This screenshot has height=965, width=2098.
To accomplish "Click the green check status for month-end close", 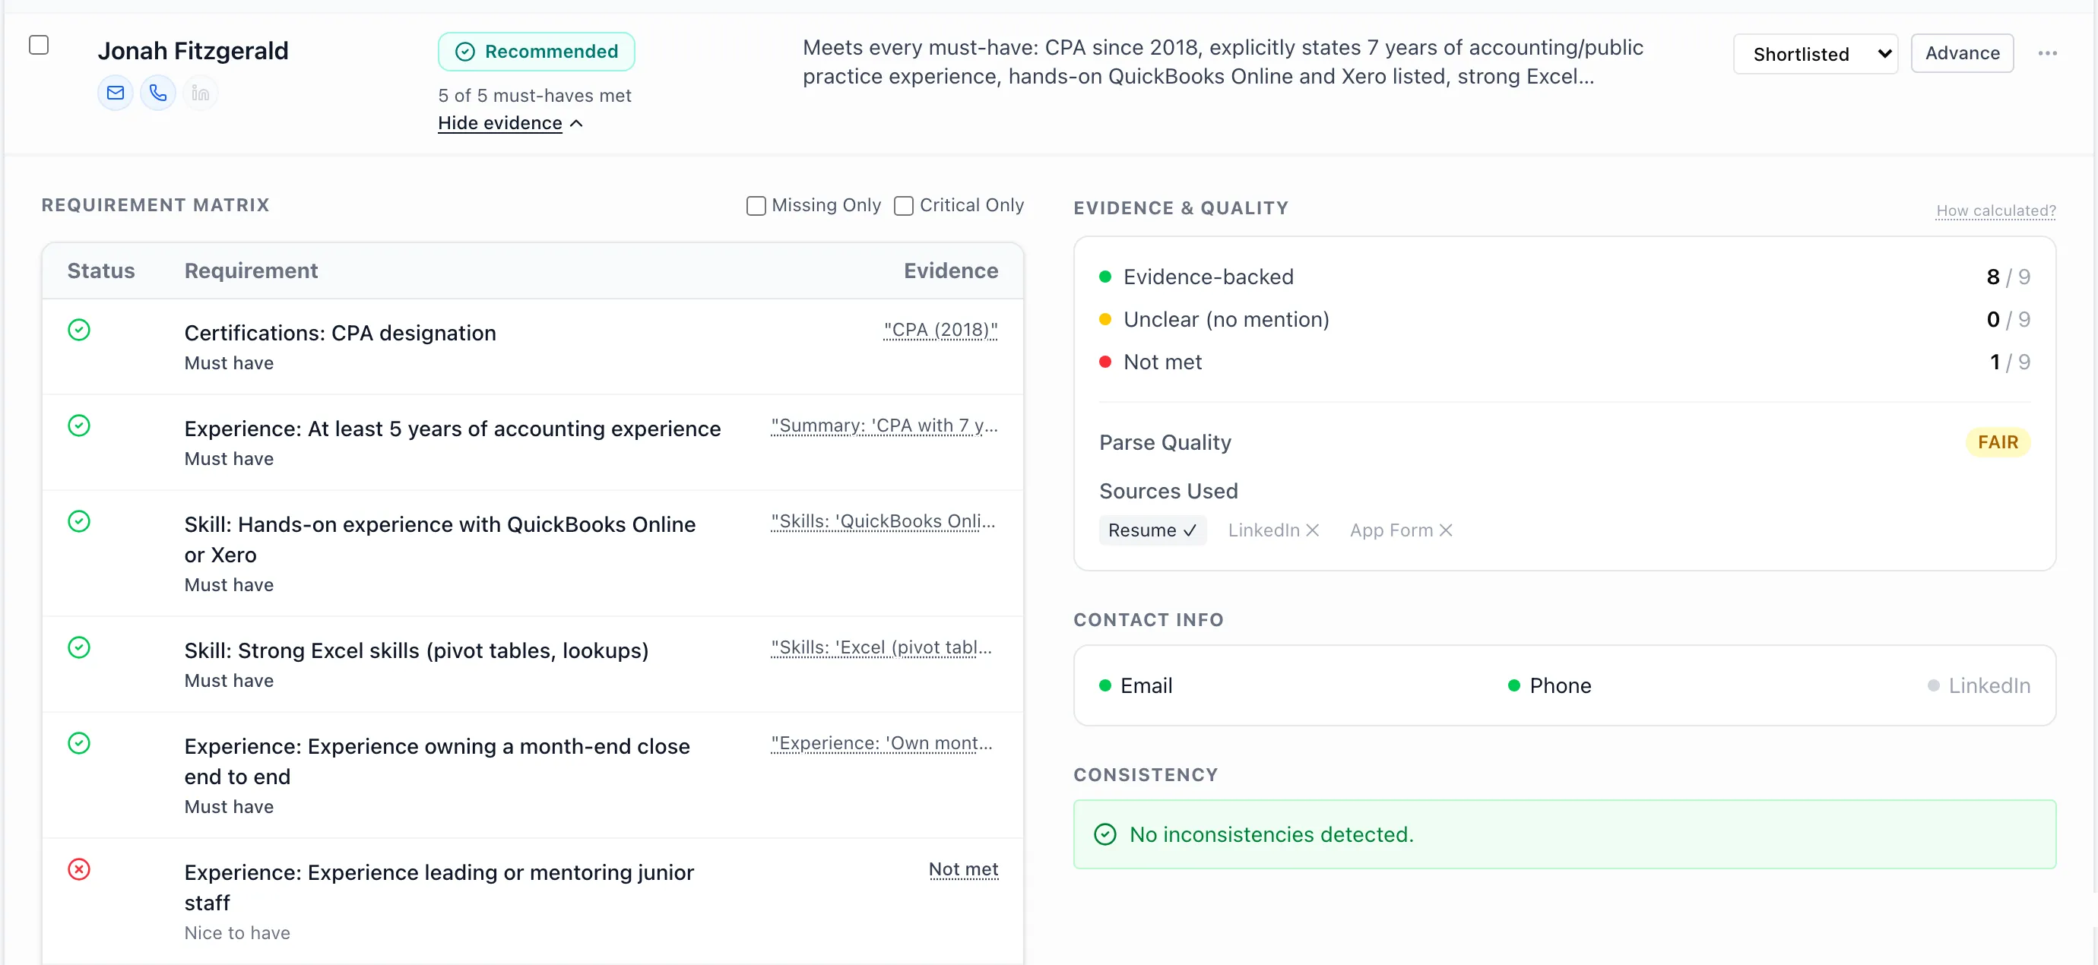I will (x=79, y=743).
